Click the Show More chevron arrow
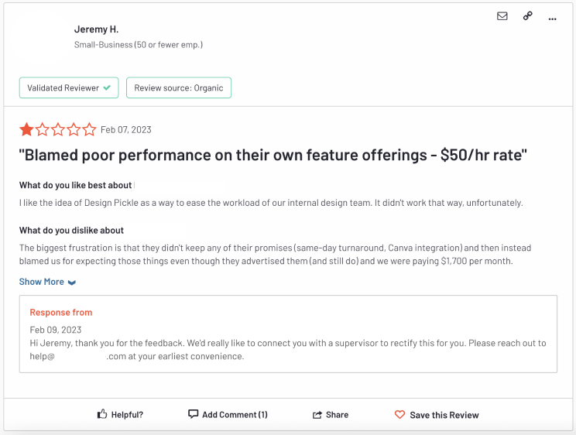 (x=72, y=283)
